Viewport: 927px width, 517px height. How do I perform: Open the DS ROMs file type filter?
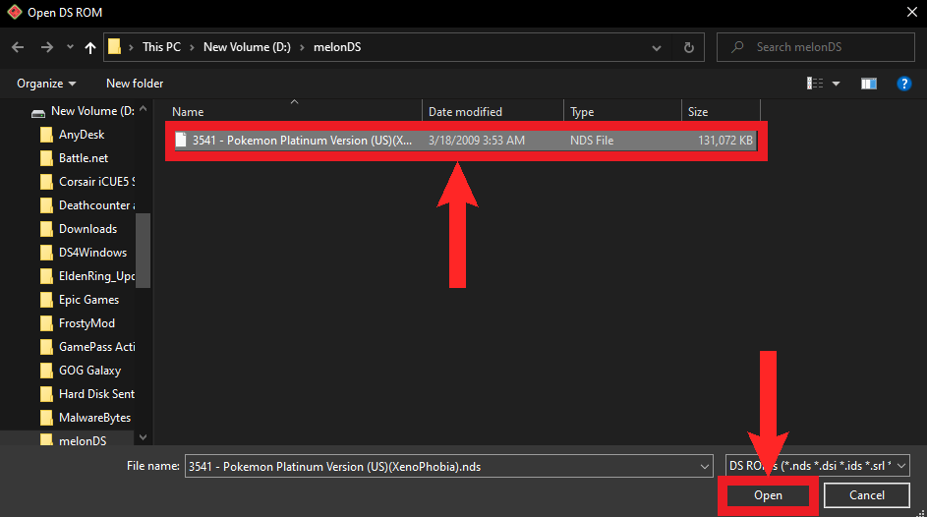[x=817, y=466]
